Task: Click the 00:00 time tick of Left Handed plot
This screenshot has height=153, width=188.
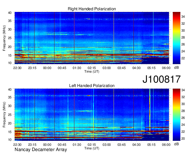Action: [47, 145]
